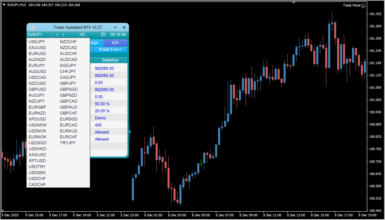The image size is (385, 220).
Task: Click the chart shift triangle marker at top
Action: point(294,3)
